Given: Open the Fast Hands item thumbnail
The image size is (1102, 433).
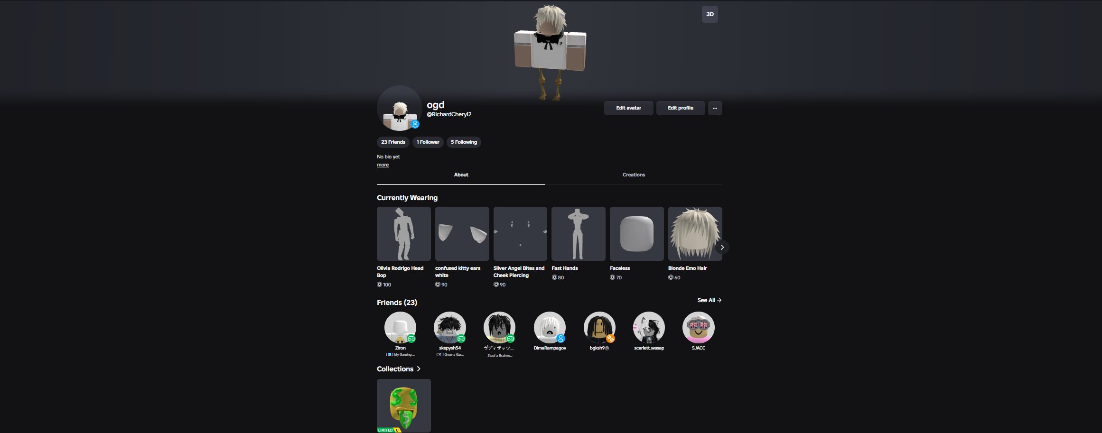Looking at the screenshot, I should tap(578, 233).
